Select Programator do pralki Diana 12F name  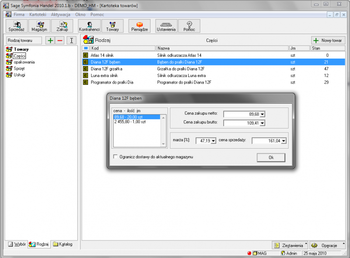coord(184,82)
